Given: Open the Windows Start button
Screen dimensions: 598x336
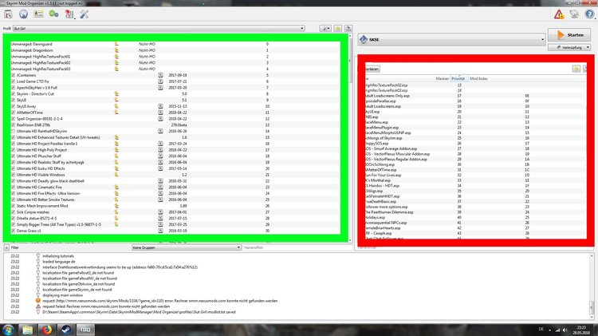Looking at the screenshot, I should tap(9, 330).
